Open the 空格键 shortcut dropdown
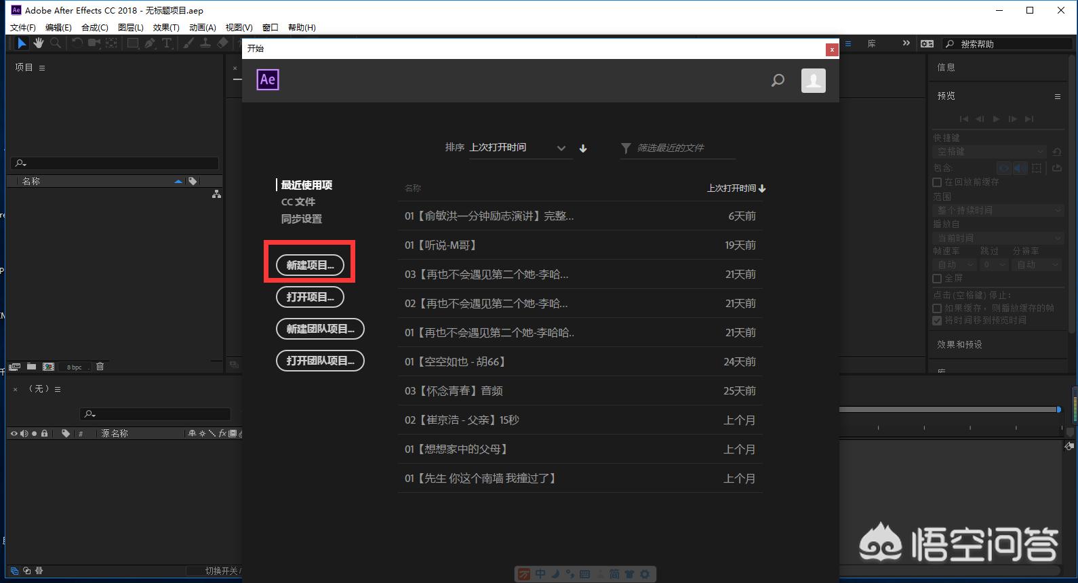Screen dimensions: 1078x583 pyautogui.click(x=990, y=152)
